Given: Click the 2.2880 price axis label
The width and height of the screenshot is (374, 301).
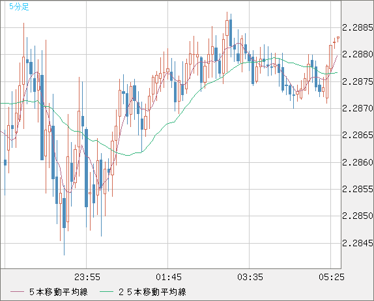Looking at the screenshot, I should pyautogui.click(x=357, y=54).
